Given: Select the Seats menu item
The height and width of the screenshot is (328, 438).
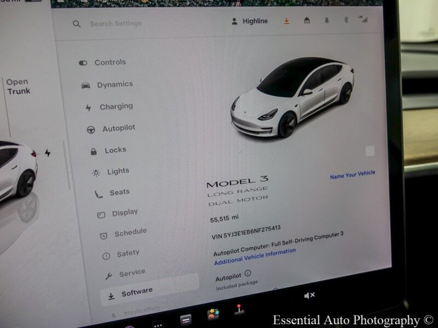Looking at the screenshot, I should (112, 192).
